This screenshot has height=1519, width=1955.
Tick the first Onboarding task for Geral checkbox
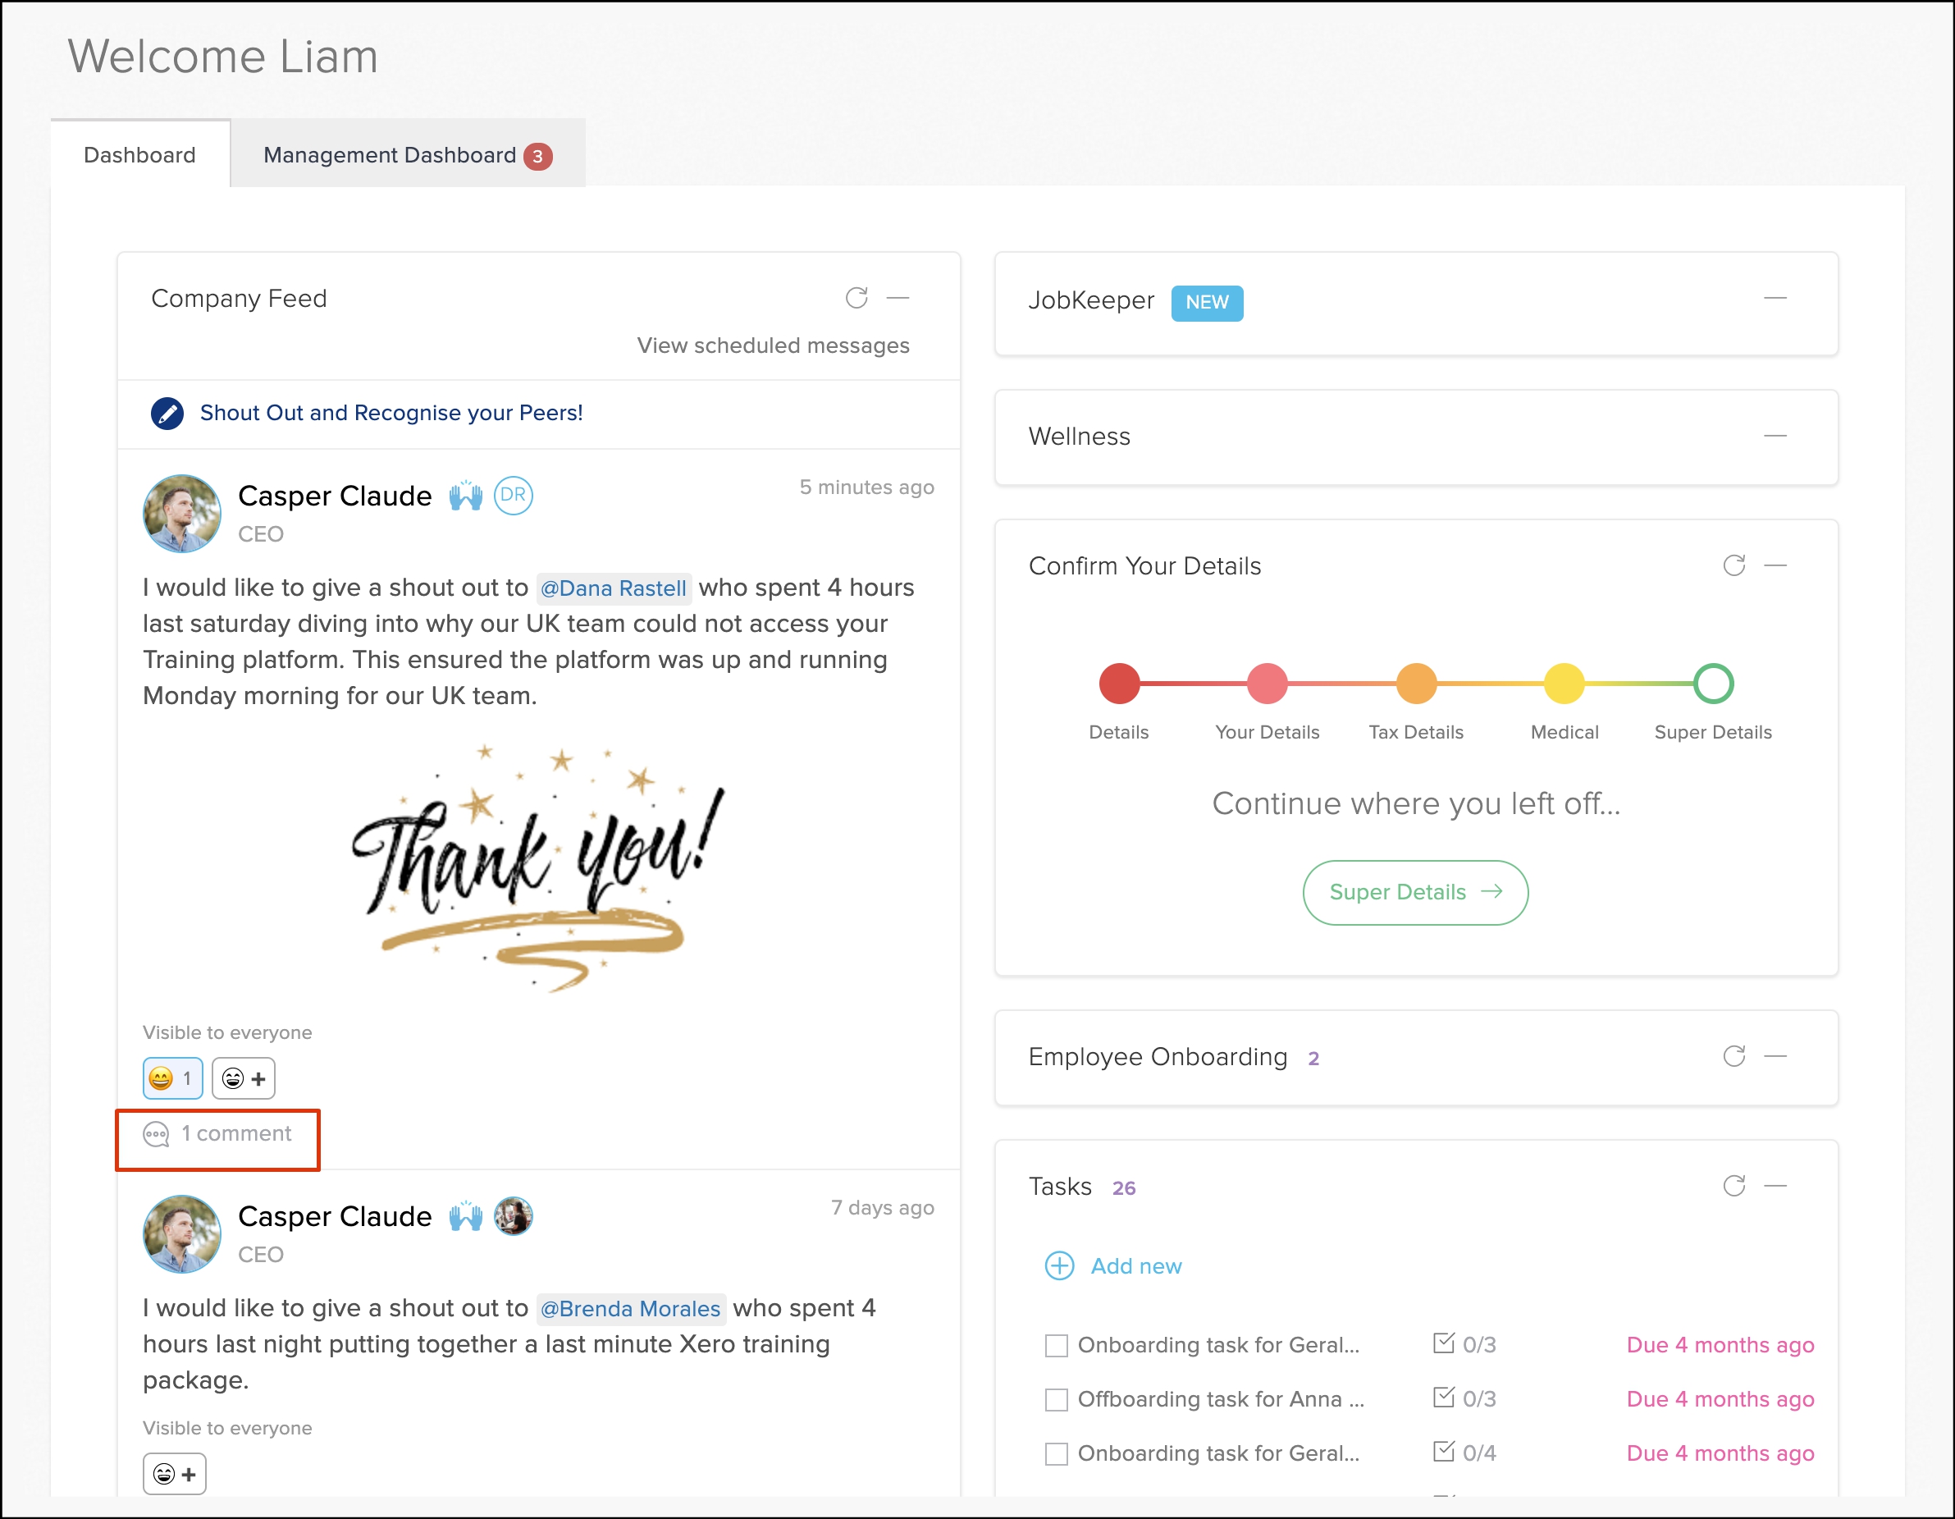point(1057,1345)
